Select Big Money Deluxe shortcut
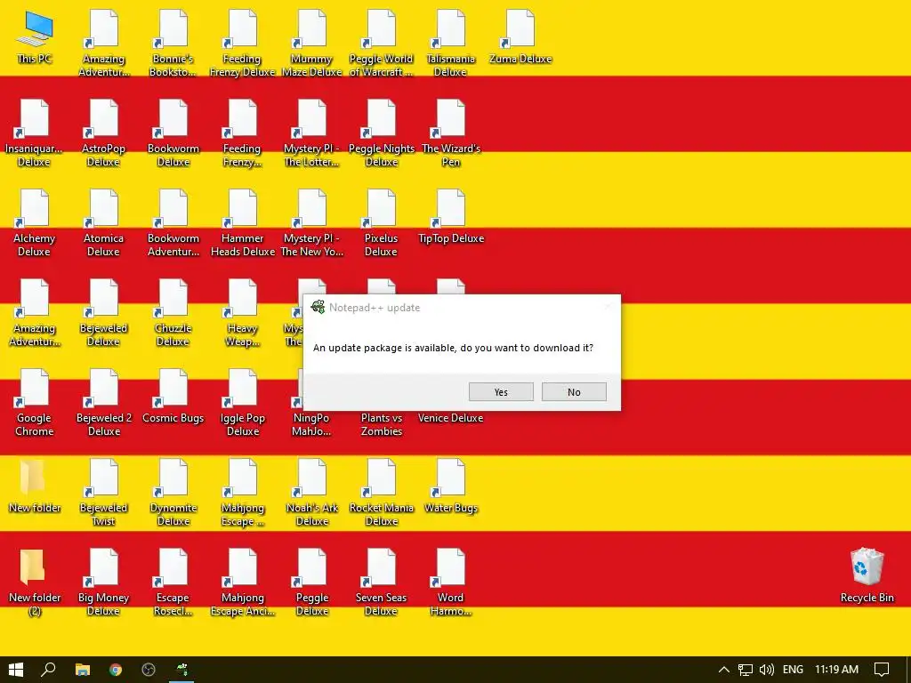This screenshot has width=911, height=683. click(x=103, y=583)
